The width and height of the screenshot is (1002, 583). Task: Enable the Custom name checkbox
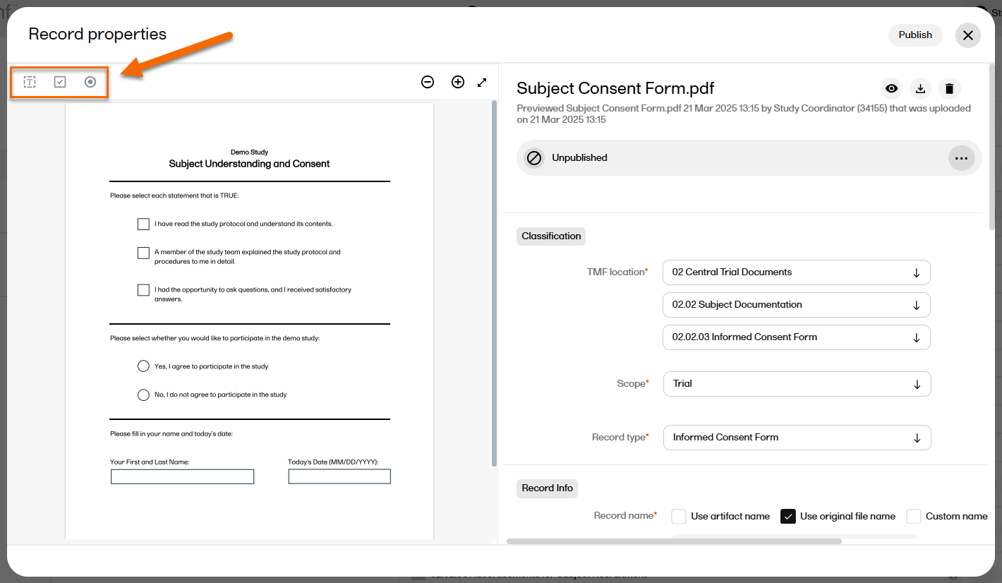[914, 517]
